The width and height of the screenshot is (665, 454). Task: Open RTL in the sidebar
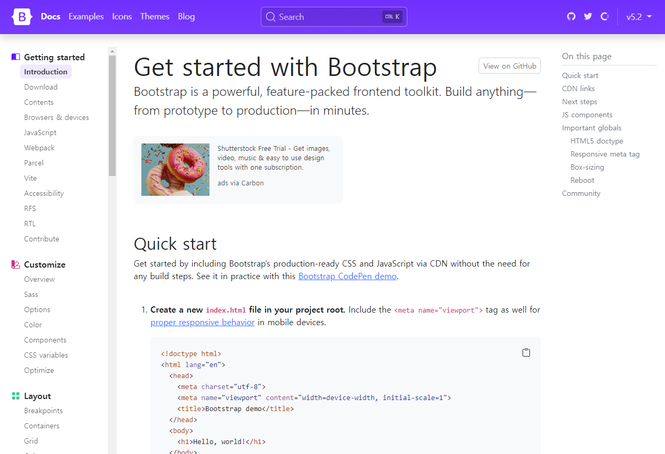pos(30,224)
